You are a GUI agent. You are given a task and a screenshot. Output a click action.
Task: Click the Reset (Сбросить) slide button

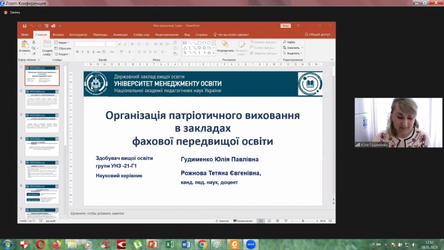64,48
